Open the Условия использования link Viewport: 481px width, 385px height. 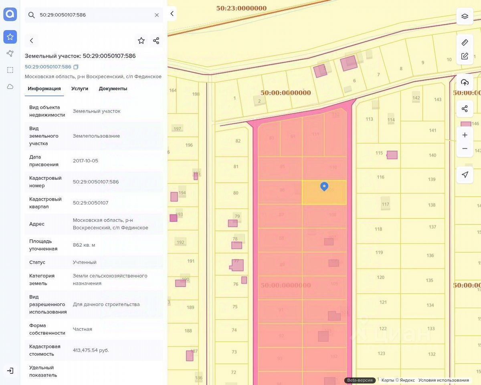[x=443, y=380]
